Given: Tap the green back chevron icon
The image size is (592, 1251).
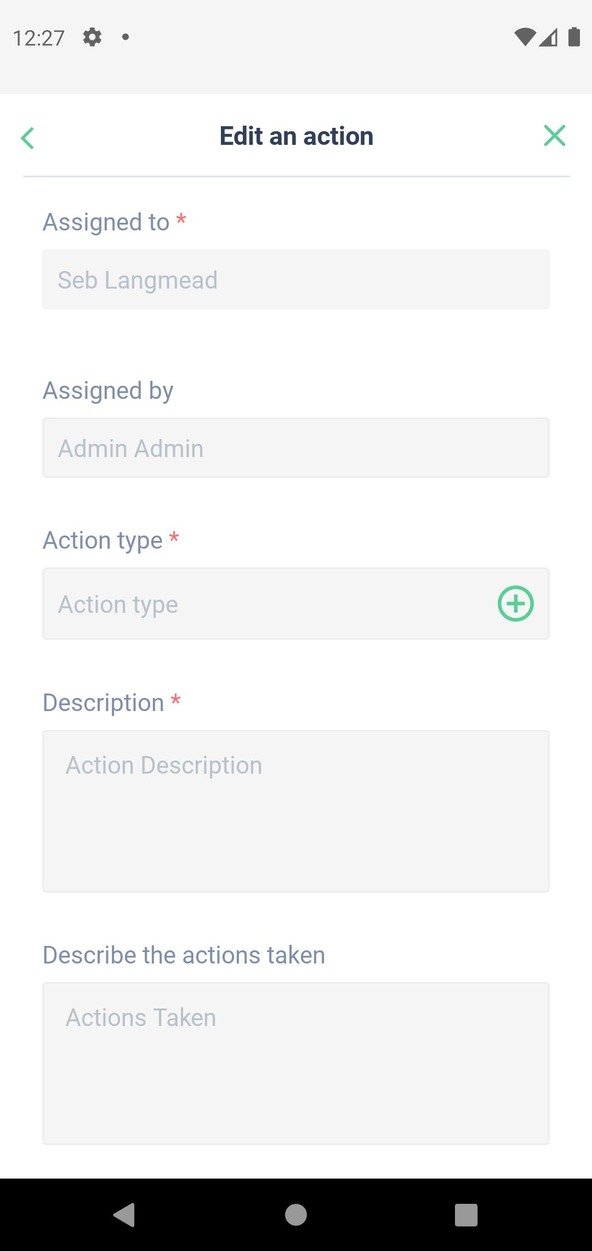Looking at the screenshot, I should point(27,138).
